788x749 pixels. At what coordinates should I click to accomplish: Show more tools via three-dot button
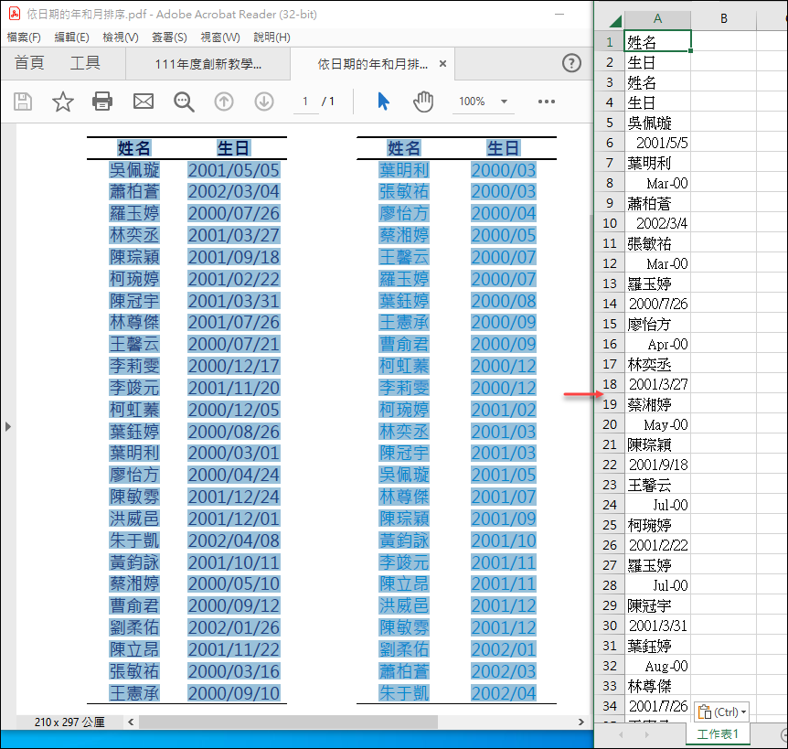(547, 102)
